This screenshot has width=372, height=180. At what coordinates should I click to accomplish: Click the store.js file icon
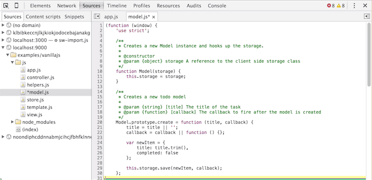(23, 100)
